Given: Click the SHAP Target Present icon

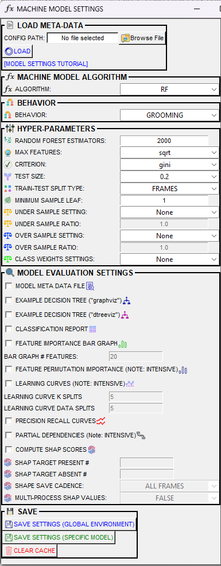Looking at the screenshot, I should point(8,463).
